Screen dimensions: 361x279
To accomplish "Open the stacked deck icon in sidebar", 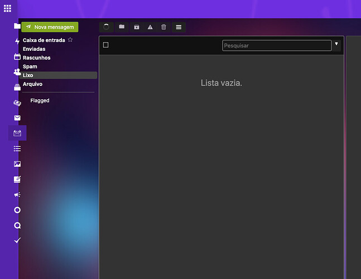I will click(x=17, y=87).
